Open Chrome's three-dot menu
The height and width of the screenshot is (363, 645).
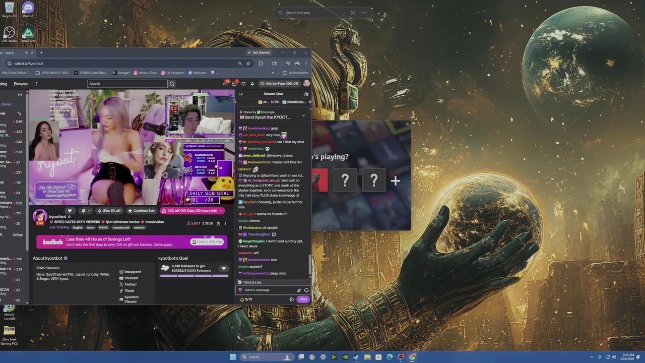305,64
